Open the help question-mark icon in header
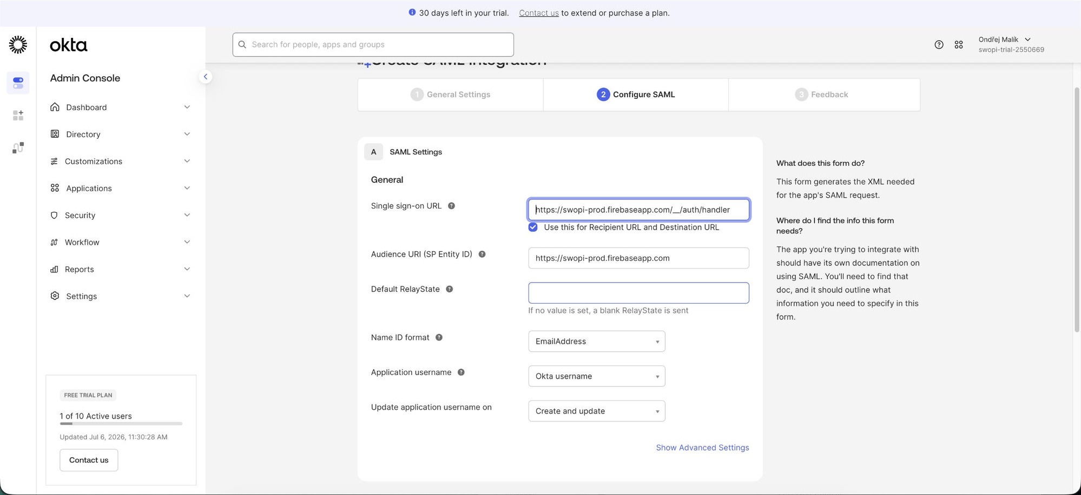 [x=939, y=45]
